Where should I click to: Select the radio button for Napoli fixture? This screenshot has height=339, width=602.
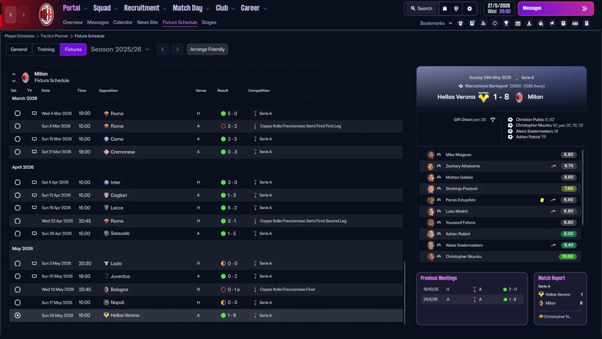[x=17, y=302]
